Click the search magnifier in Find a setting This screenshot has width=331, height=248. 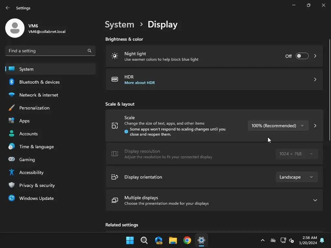point(90,51)
